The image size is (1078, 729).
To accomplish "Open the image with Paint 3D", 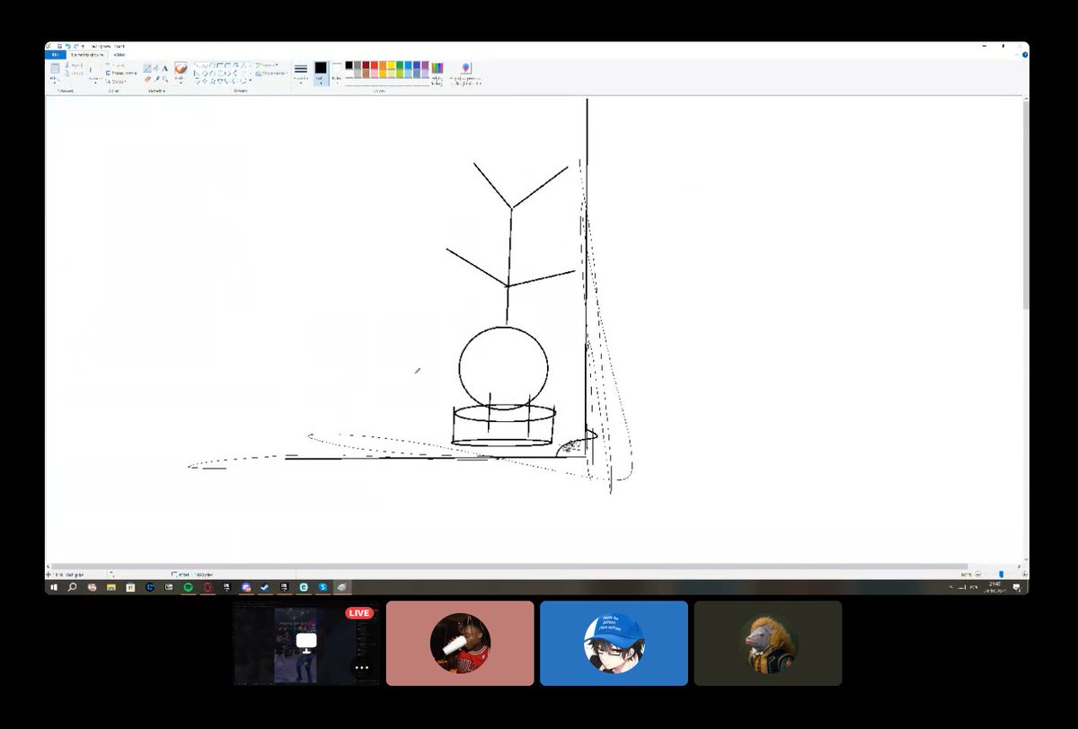I will pyautogui.click(x=465, y=68).
